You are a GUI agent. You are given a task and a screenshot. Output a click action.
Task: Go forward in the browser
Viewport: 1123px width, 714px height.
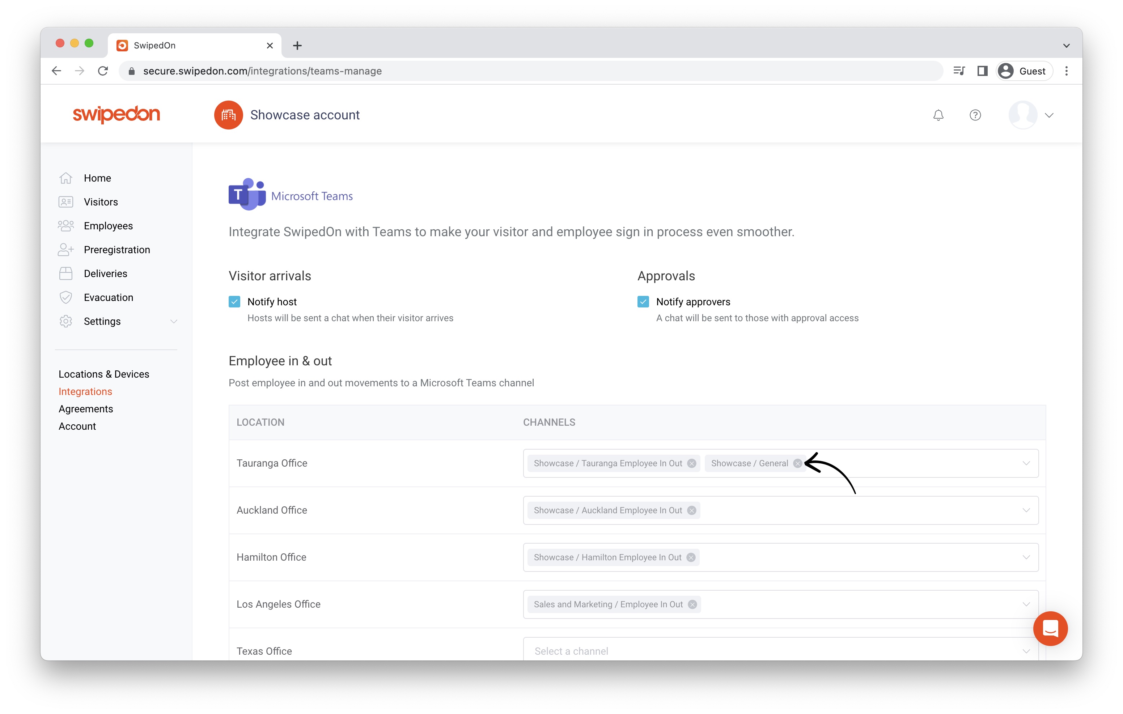80,71
